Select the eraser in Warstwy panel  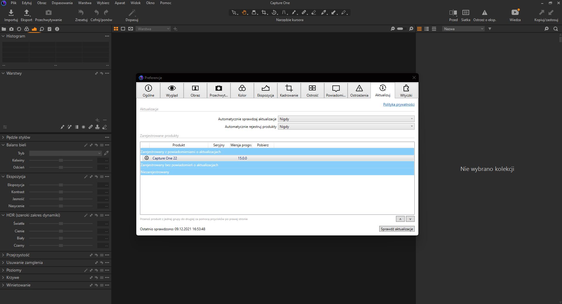pyautogui.click(x=105, y=127)
